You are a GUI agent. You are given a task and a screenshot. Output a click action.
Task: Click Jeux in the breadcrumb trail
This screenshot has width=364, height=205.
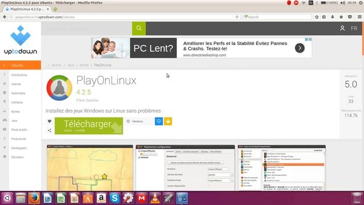[x=71, y=65]
